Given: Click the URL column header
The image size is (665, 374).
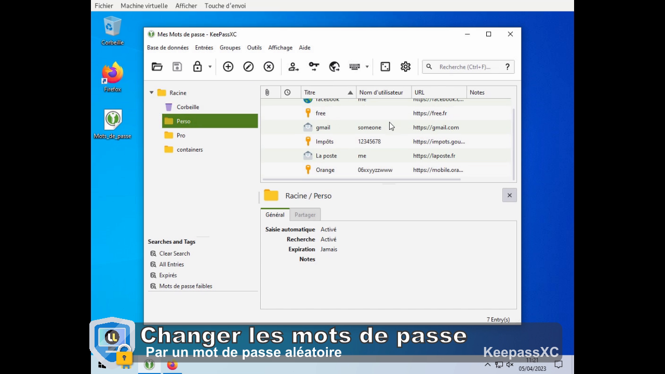Looking at the screenshot, I should pos(439,92).
